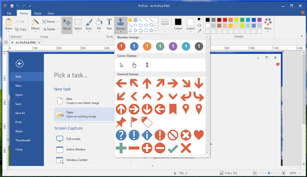
Task: Open the Stamps dropdown arrow
Action: [121, 32]
